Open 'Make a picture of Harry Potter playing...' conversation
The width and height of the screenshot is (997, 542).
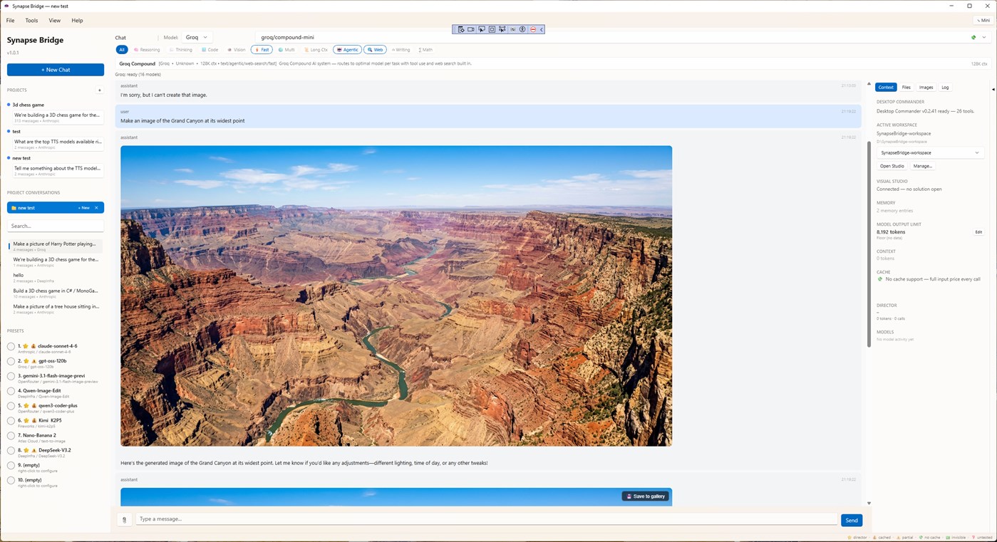pyautogui.click(x=56, y=246)
